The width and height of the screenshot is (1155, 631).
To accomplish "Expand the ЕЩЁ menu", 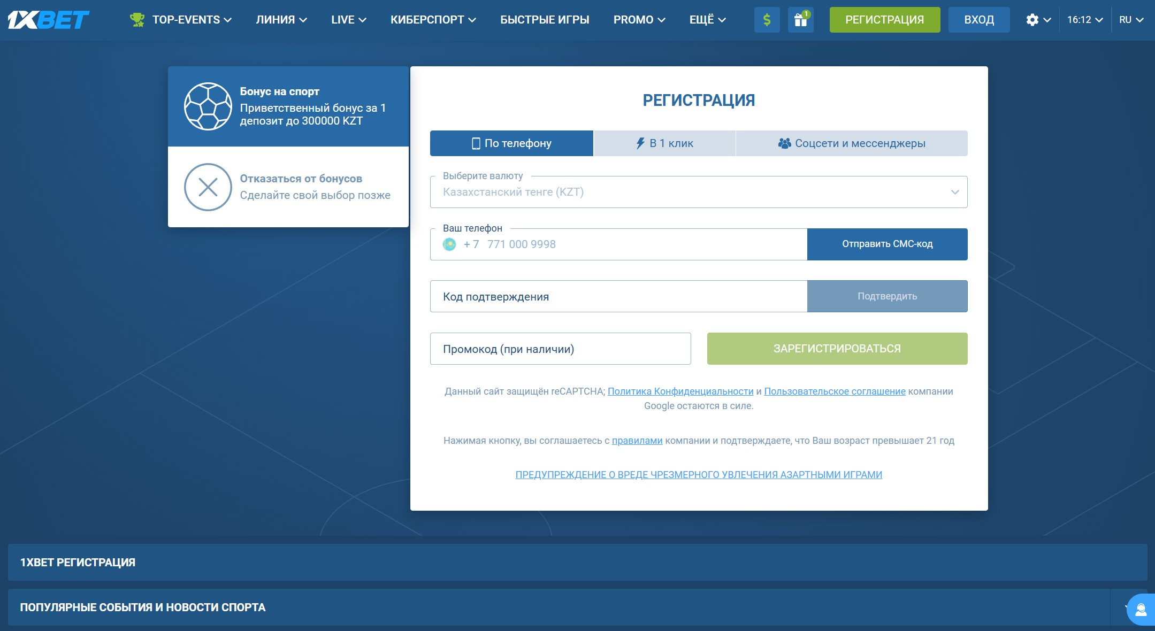I will point(707,20).
